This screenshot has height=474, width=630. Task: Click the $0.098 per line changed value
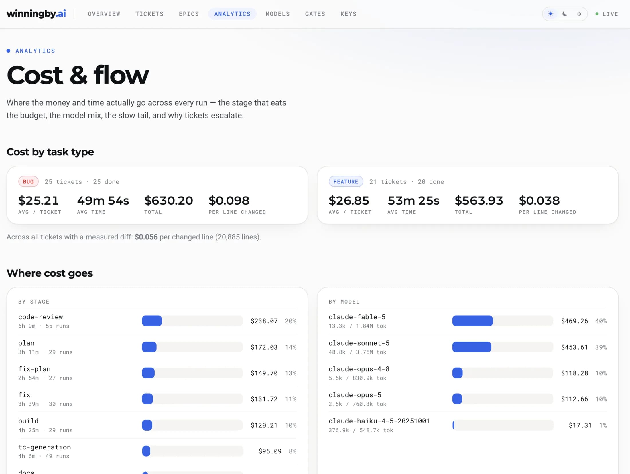(229, 200)
